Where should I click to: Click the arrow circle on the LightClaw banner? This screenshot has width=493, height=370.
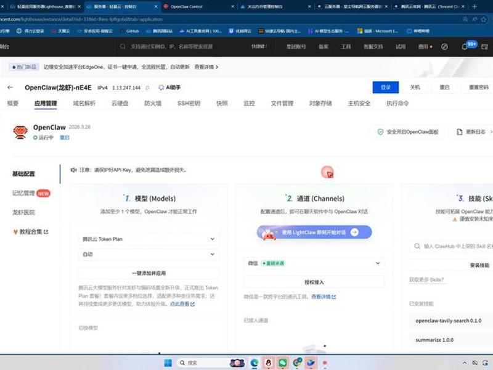(x=354, y=232)
